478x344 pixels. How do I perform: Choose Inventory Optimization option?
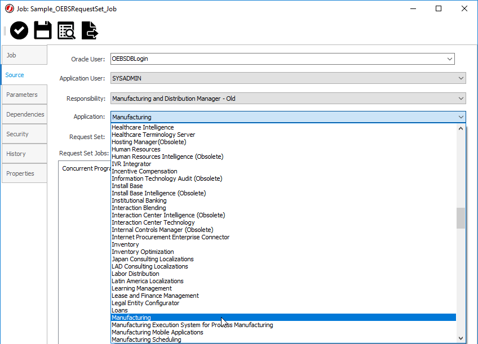tap(283, 252)
